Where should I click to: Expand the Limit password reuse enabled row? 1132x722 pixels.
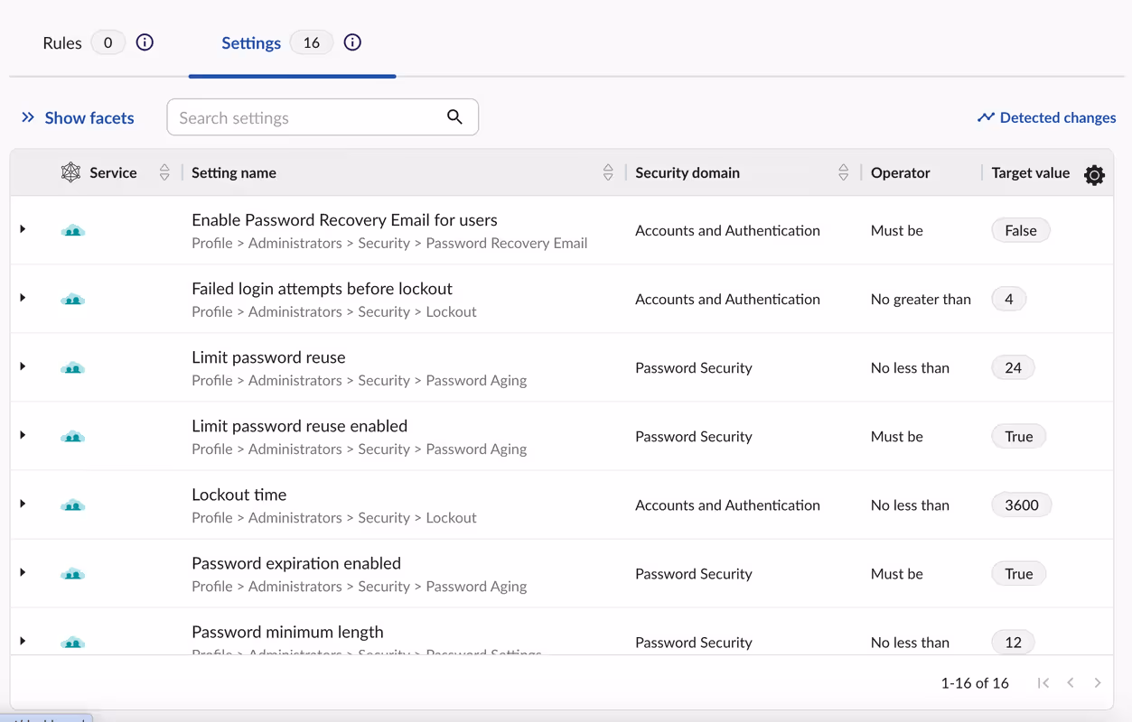(x=23, y=435)
